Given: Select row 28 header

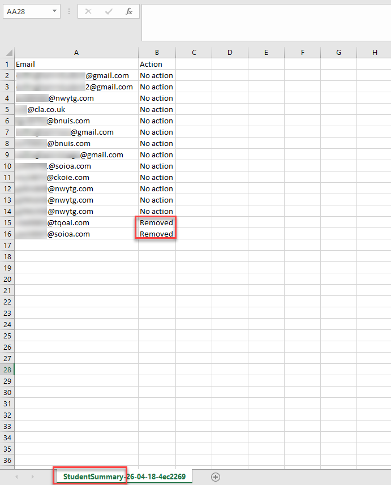Looking at the screenshot, I should coord(7,370).
